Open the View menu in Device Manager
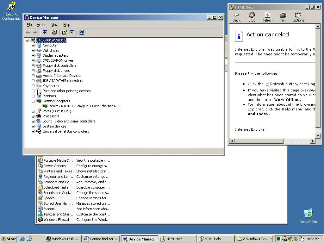Screen dimensions: 324x243 [x=55, y=25]
